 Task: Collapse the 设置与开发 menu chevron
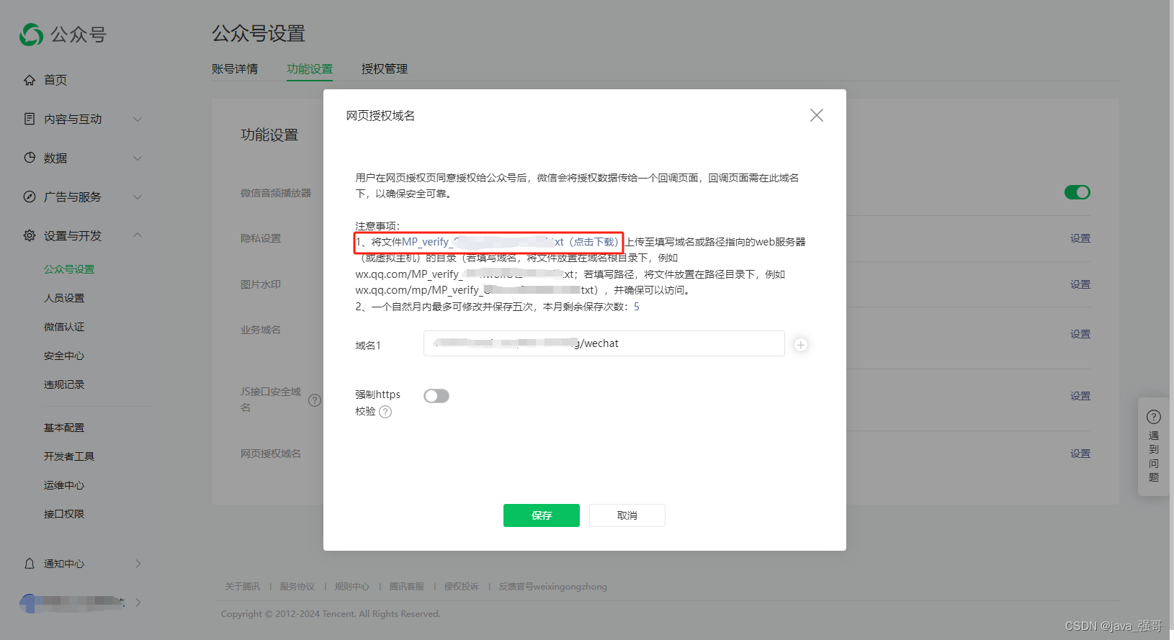(138, 235)
